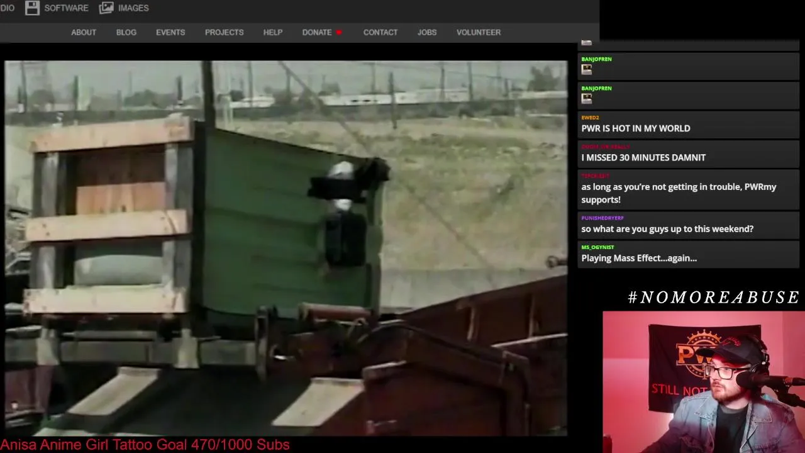
Task: Click emote under first BANJOFREN message
Action: [x=587, y=69]
